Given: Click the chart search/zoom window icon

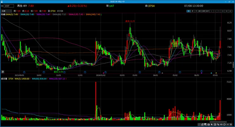Looking at the screenshot, I should click(205, 124).
